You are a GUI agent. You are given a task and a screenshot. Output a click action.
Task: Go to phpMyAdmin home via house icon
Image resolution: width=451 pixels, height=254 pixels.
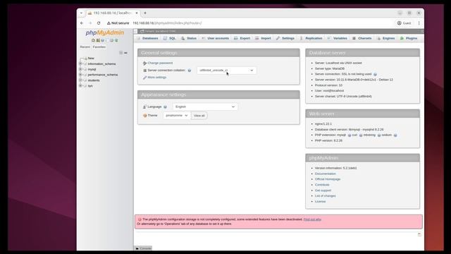(93, 40)
